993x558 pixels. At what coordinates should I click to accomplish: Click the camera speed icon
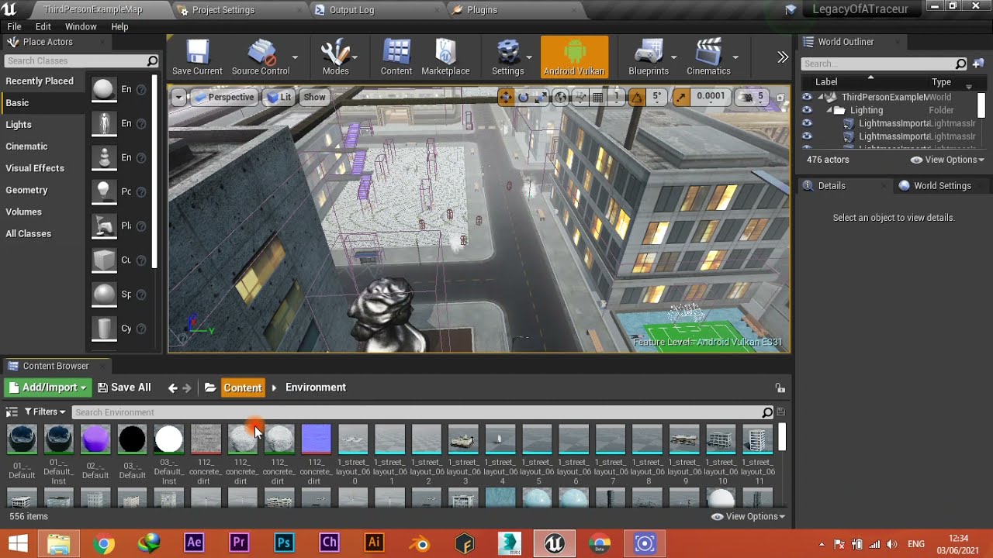[747, 97]
